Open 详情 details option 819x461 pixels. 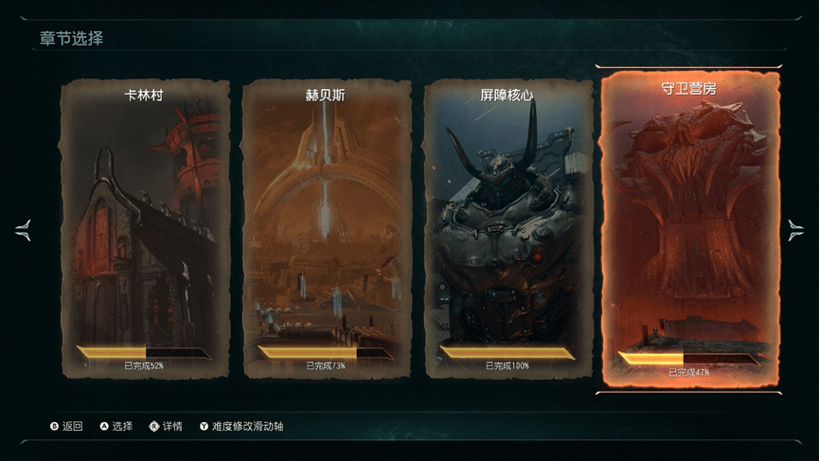172,427
